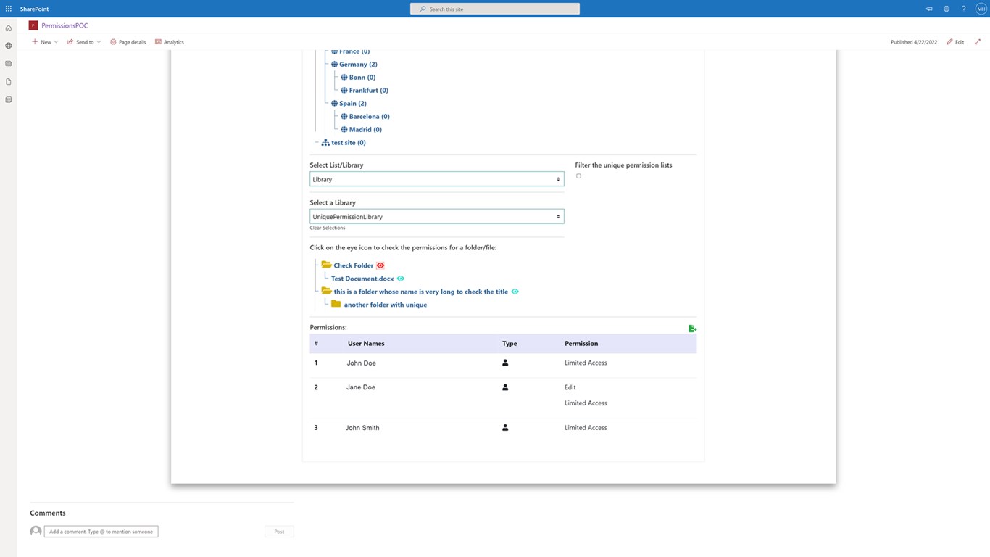Click folder icon of another folder with unique
This screenshot has width=990, height=557.
(x=336, y=305)
